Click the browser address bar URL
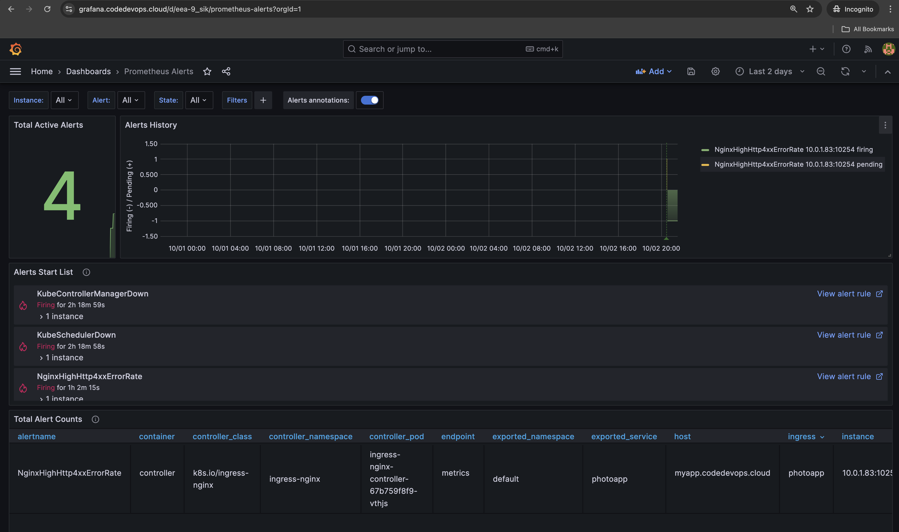The height and width of the screenshot is (532, 899). click(190, 9)
